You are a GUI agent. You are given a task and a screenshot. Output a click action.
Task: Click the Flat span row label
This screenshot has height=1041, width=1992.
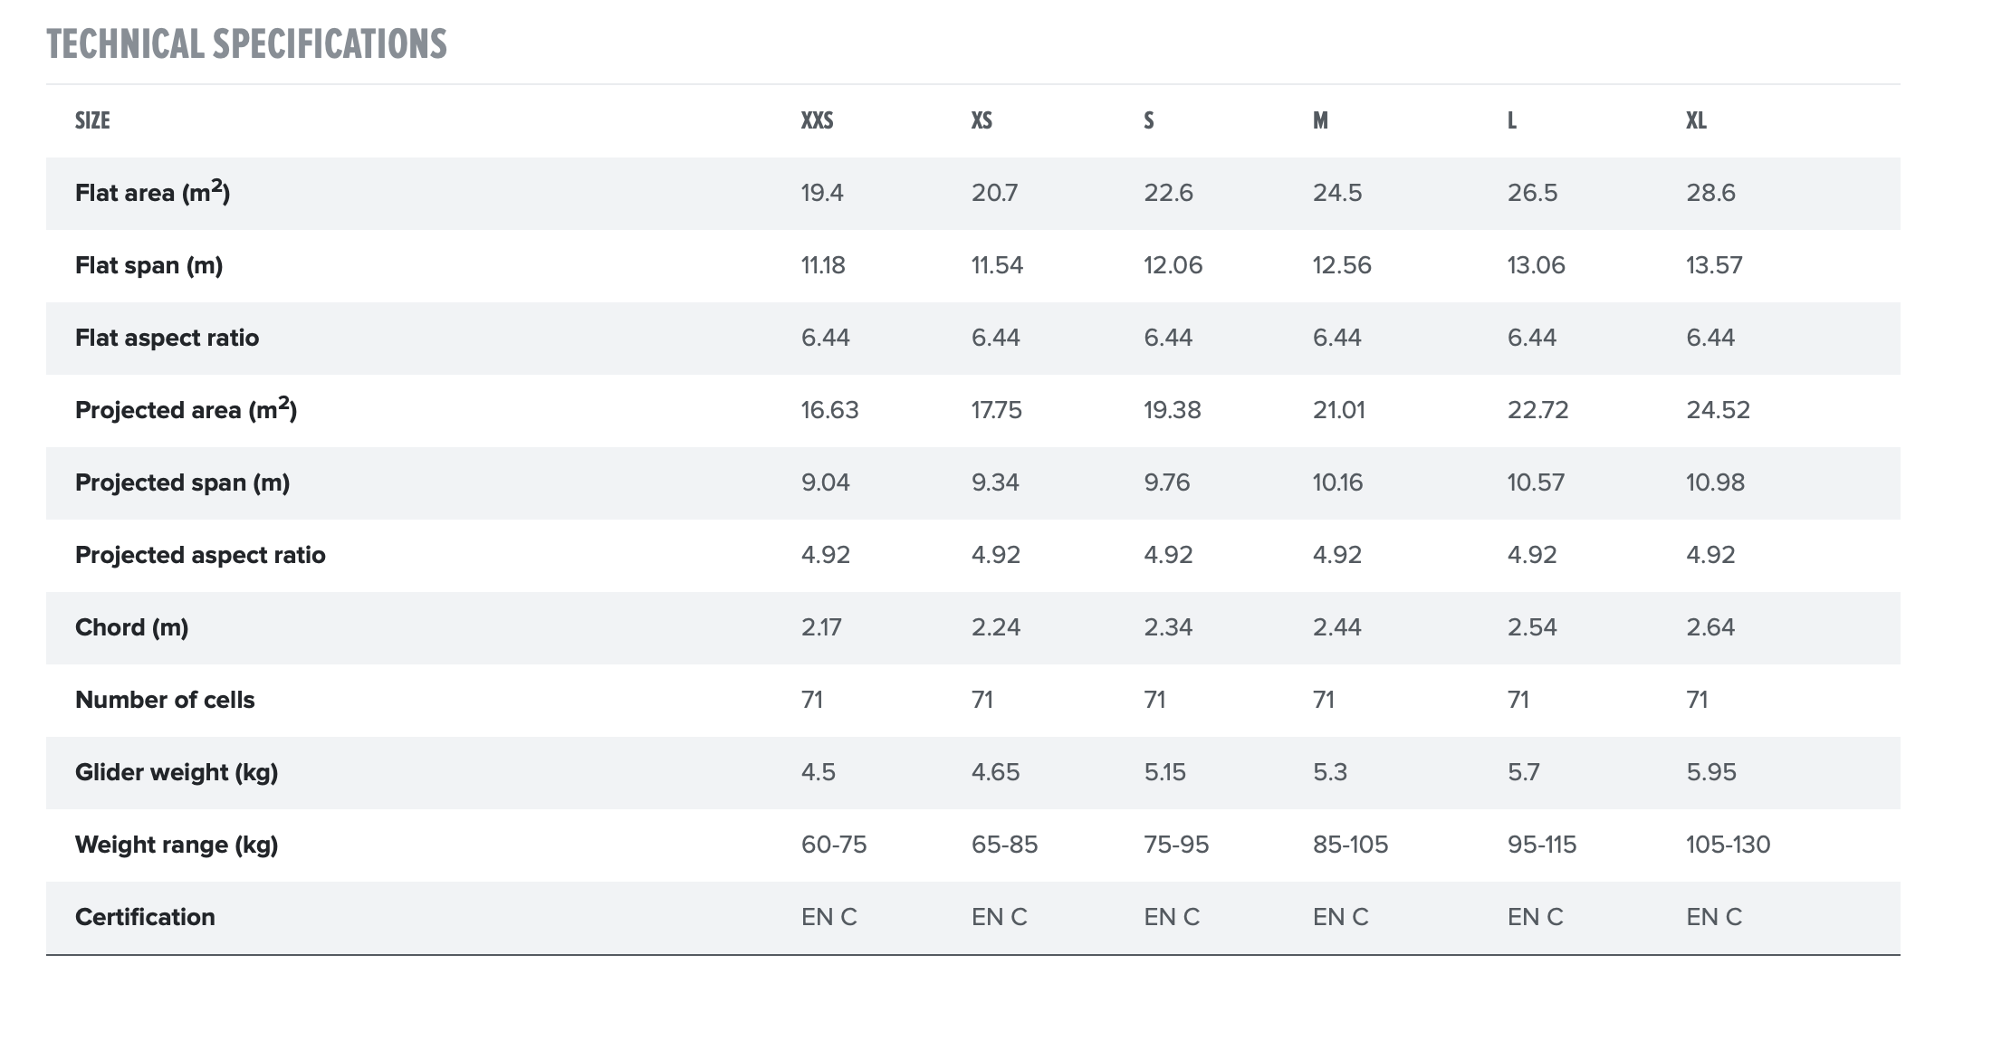pyautogui.click(x=148, y=265)
